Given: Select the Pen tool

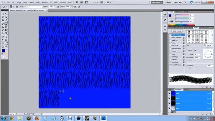Looking at the screenshot, I should point(3,37).
